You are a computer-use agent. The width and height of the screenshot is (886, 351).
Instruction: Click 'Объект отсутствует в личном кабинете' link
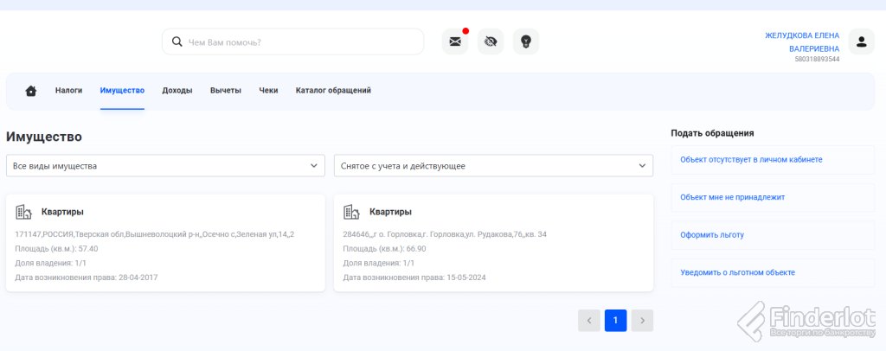click(751, 160)
